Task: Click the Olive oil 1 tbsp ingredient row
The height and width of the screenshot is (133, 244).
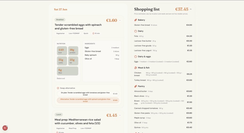Action: [102, 59]
